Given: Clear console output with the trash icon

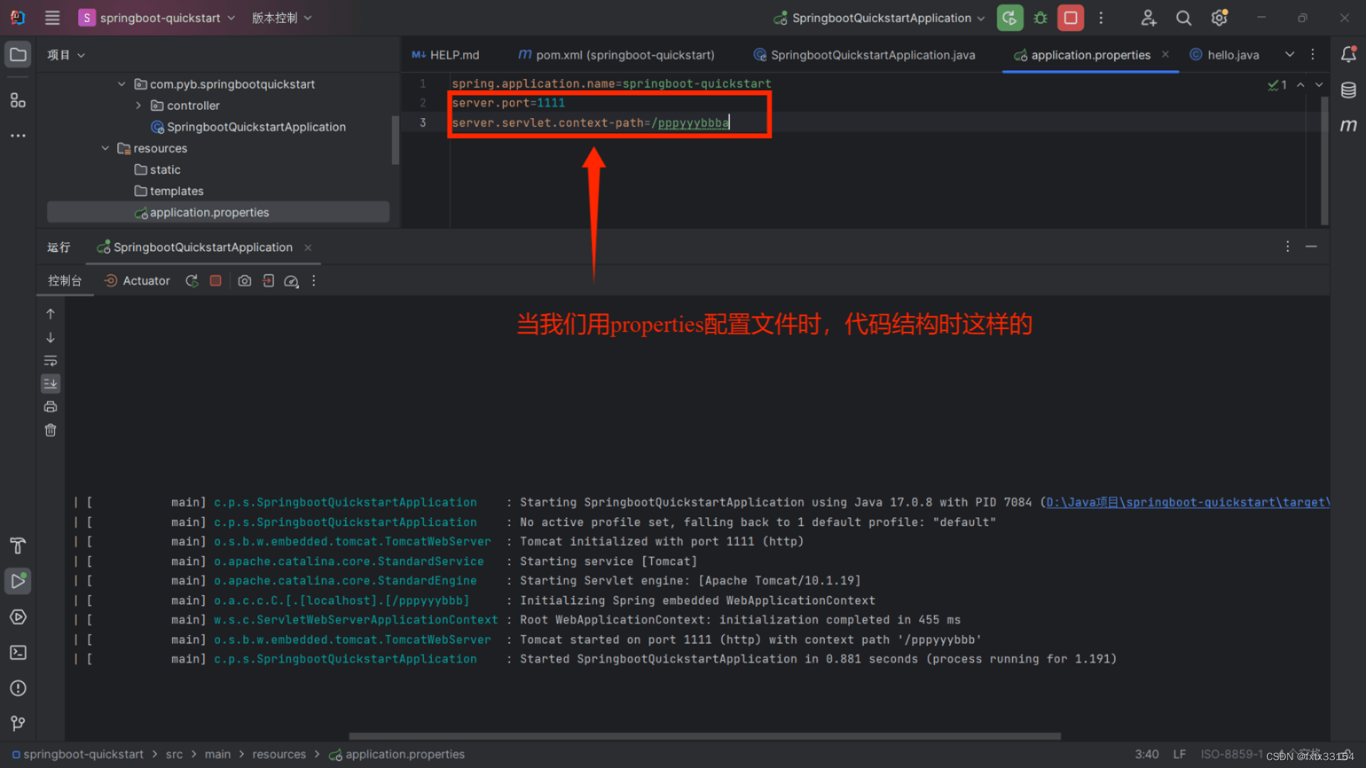Looking at the screenshot, I should click(x=51, y=430).
